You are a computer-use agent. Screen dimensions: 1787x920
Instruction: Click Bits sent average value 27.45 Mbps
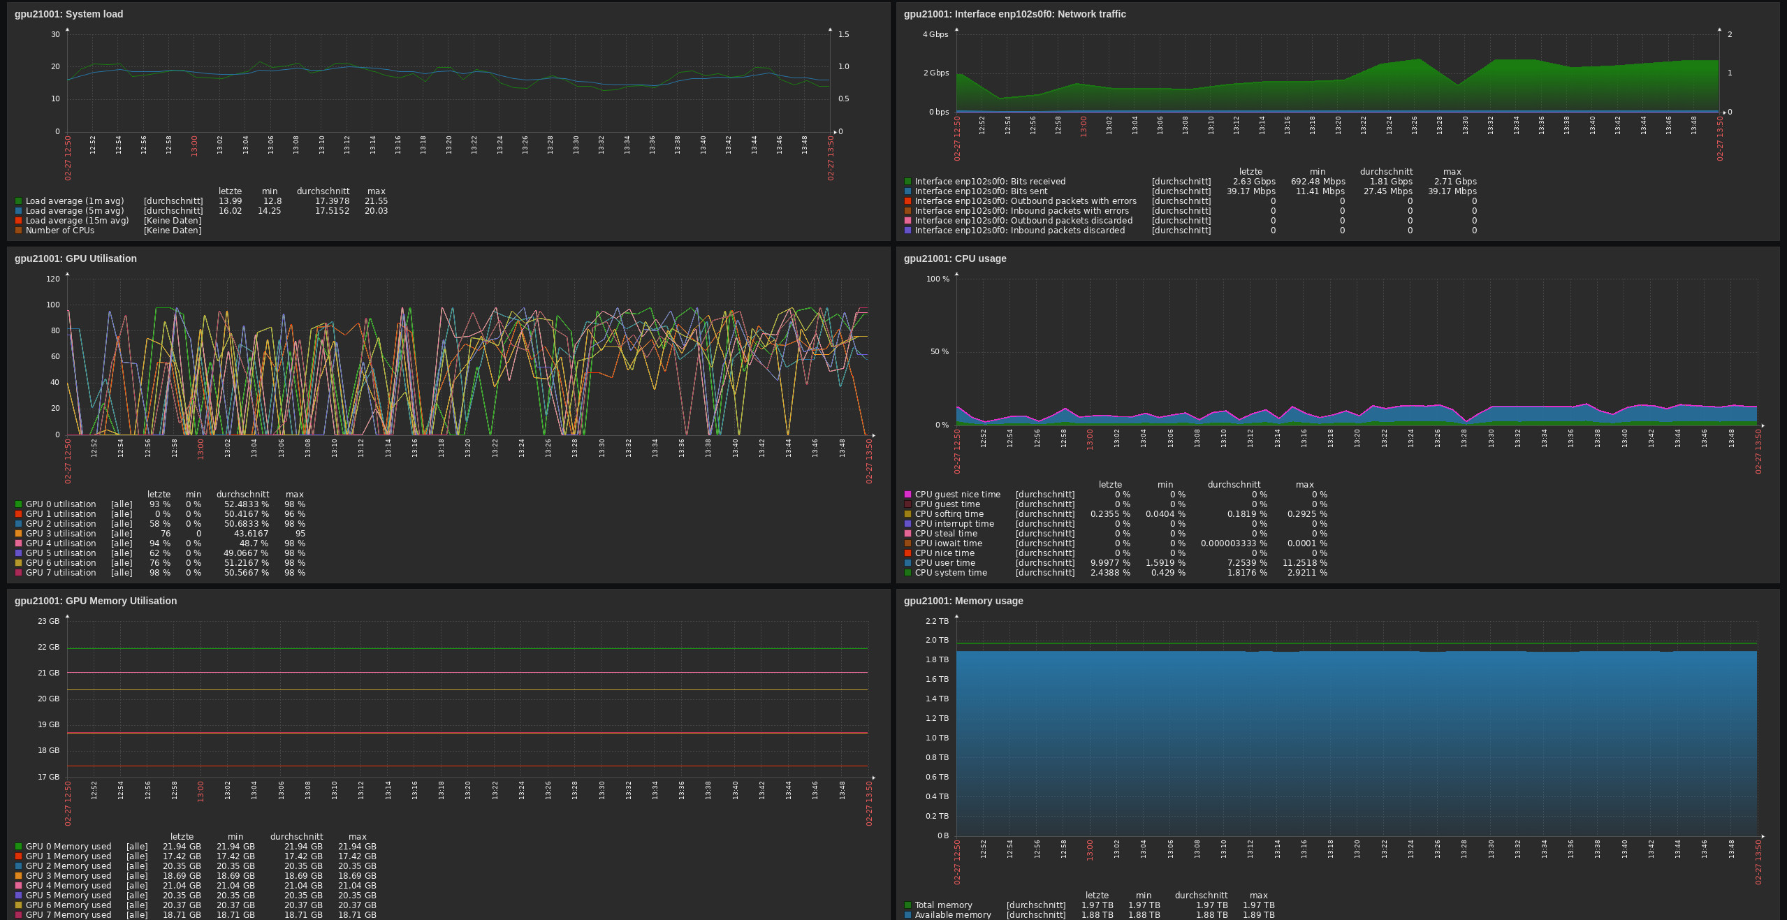(1387, 191)
